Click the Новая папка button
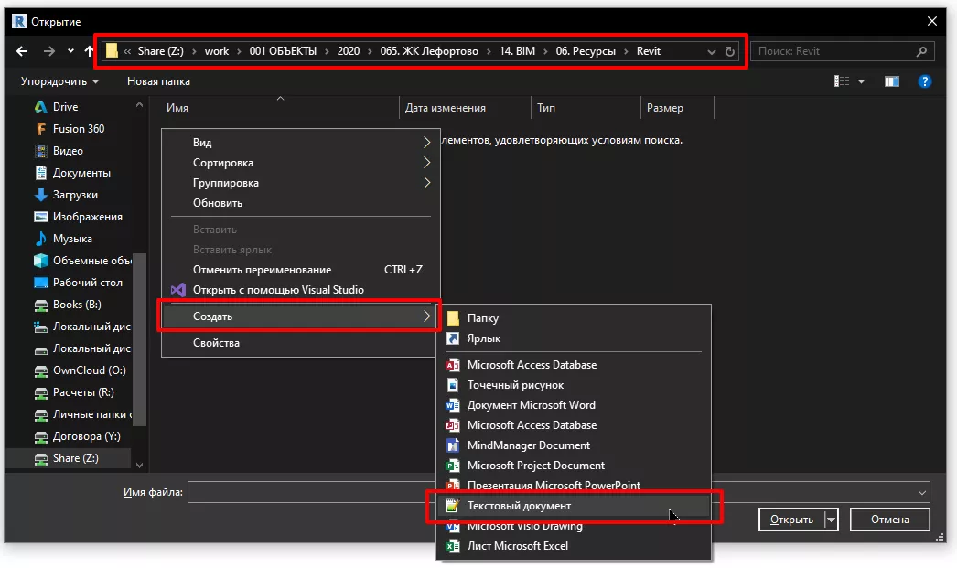 click(158, 81)
